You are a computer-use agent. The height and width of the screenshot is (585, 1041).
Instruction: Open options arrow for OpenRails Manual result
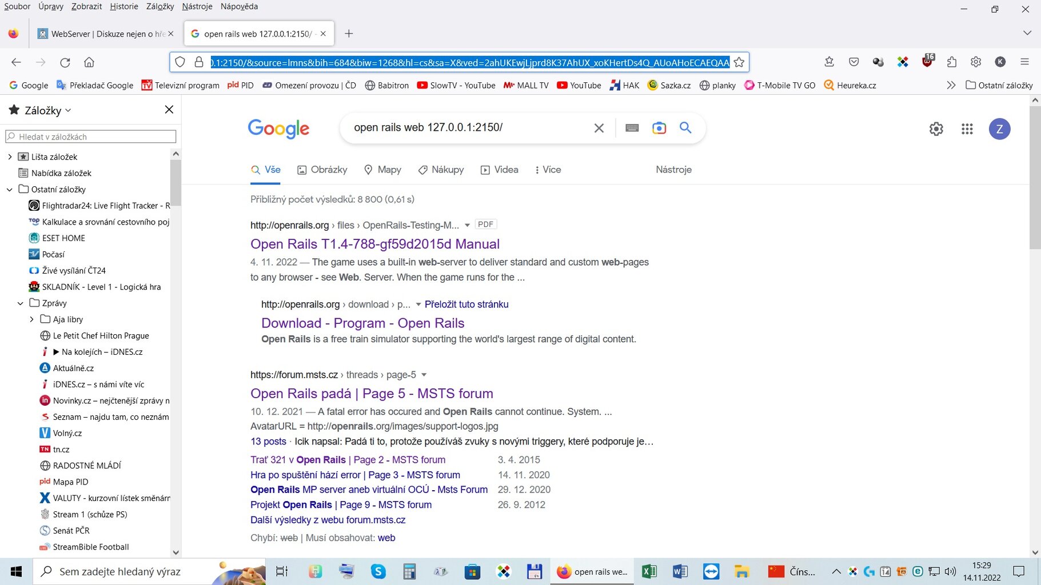pos(467,225)
